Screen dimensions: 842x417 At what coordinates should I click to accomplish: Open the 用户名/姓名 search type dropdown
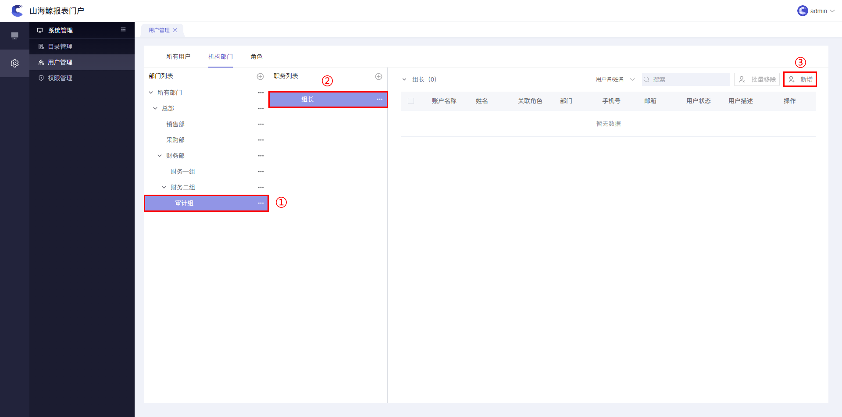(615, 79)
